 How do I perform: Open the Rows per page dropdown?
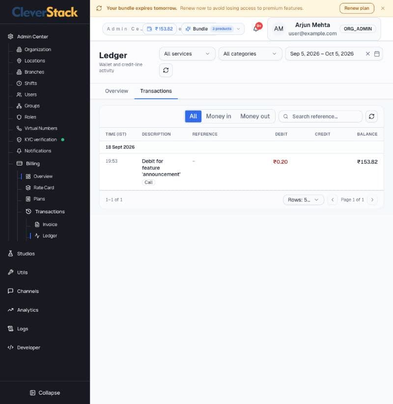[x=304, y=200]
